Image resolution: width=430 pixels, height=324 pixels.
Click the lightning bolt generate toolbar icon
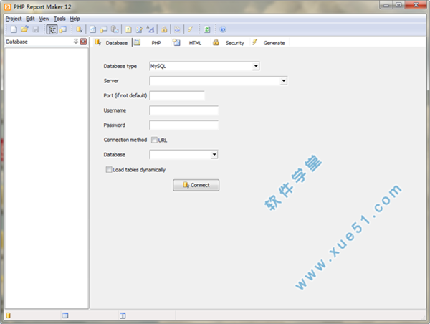coord(191,29)
